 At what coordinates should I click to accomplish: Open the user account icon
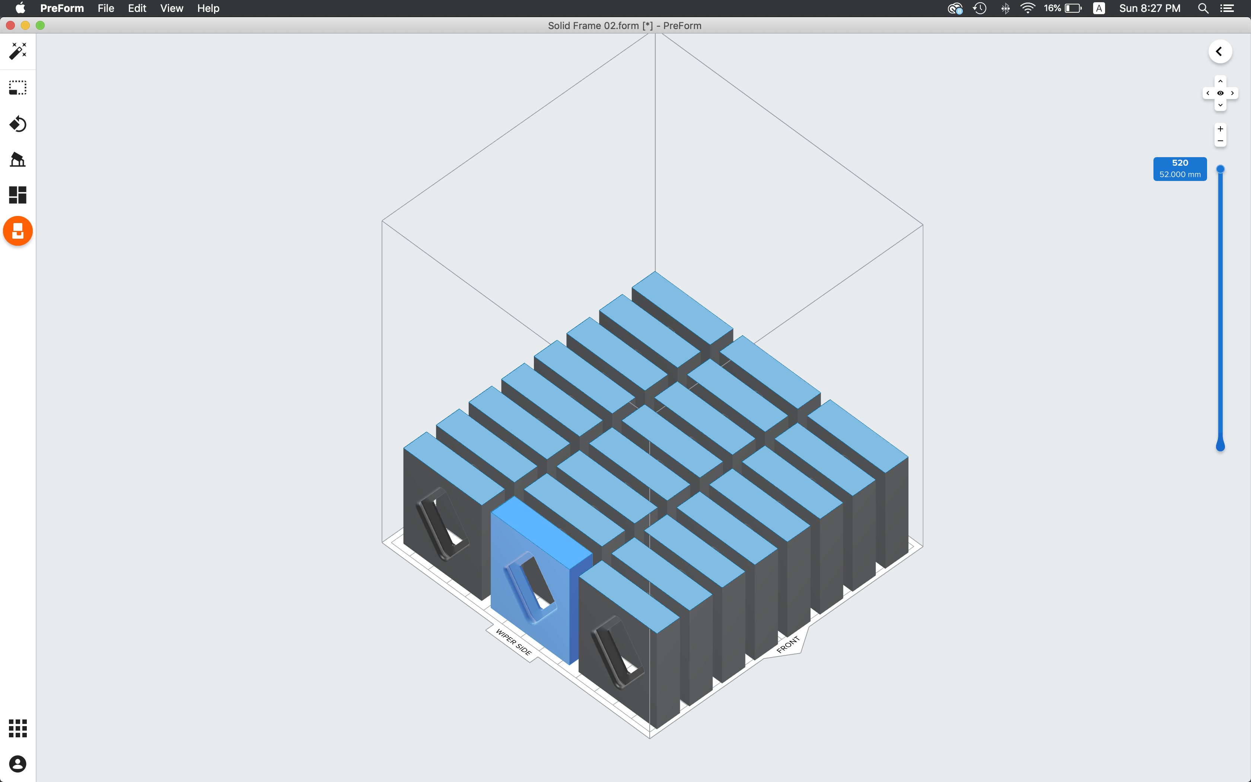coord(17,763)
